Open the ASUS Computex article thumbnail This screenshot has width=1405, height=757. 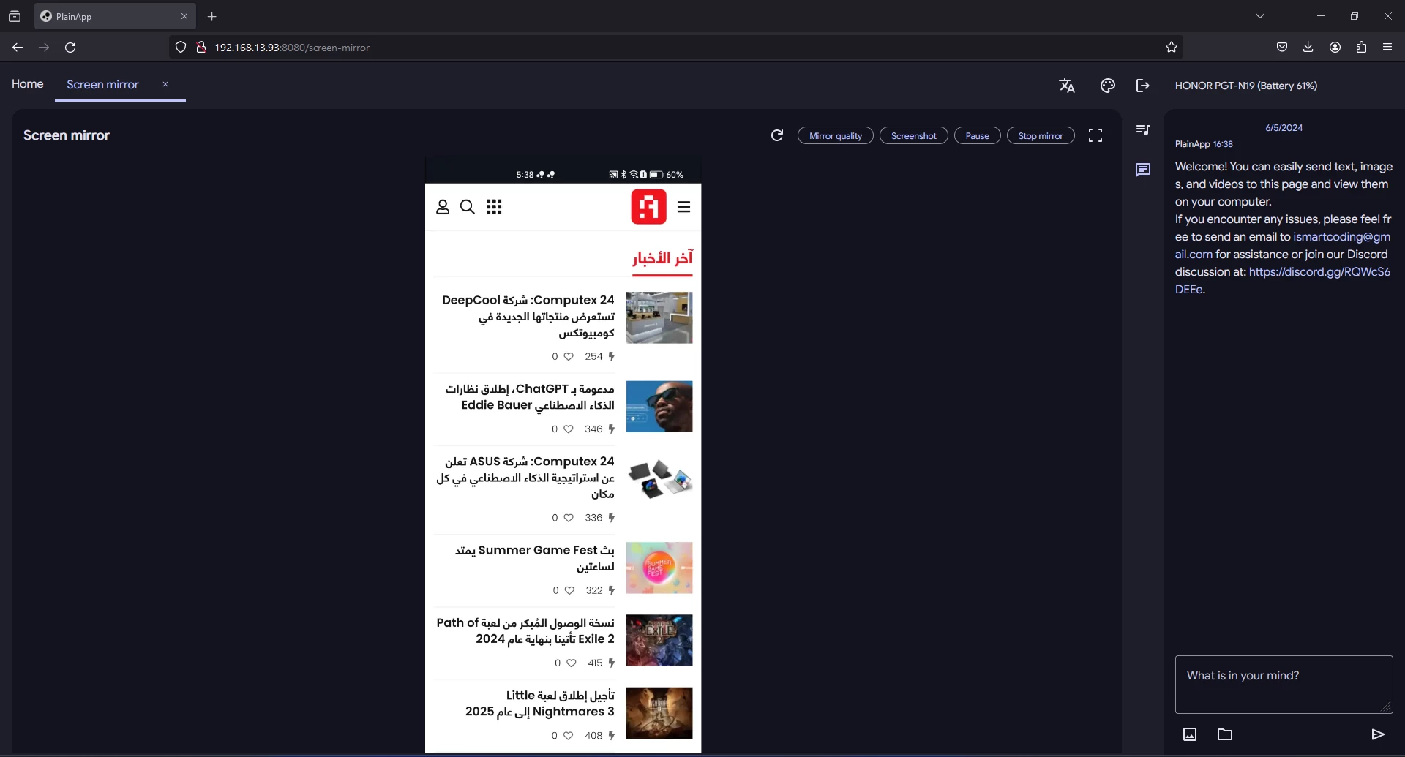pos(659,480)
